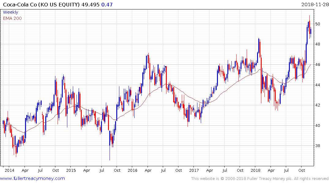Click the Fuller Treacy Money copyright notice
This screenshot has height=183, width=329.
pos(260,179)
